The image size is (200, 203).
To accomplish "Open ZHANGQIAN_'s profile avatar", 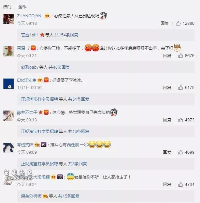I will click(9, 19).
